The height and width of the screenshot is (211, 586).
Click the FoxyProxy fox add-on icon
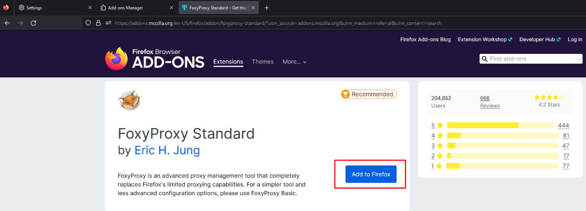129,101
